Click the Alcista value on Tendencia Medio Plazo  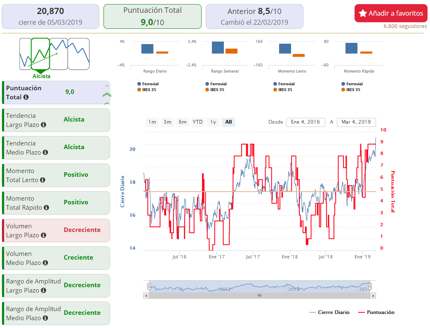[74, 147]
